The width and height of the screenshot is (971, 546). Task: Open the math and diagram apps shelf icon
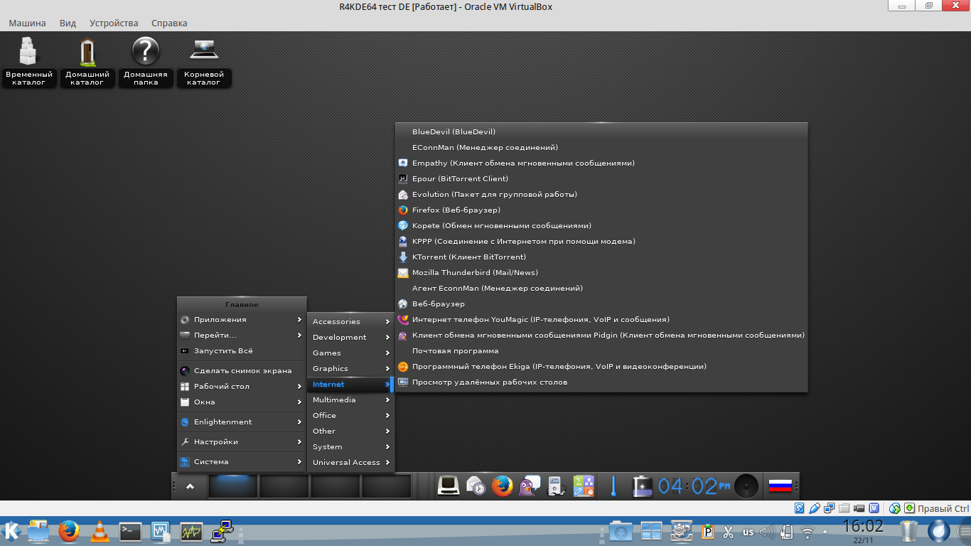584,486
